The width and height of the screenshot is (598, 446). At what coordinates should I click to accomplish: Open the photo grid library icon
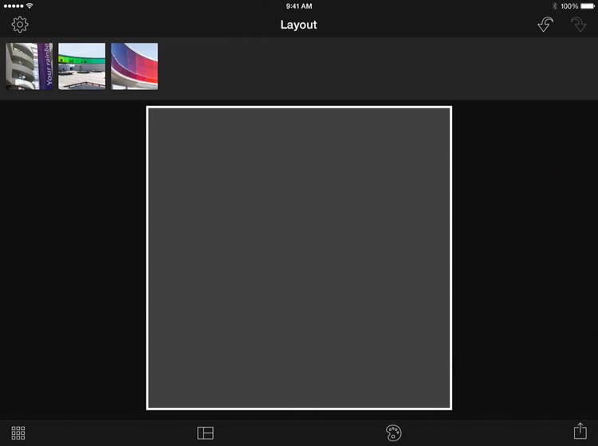pos(18,432)
